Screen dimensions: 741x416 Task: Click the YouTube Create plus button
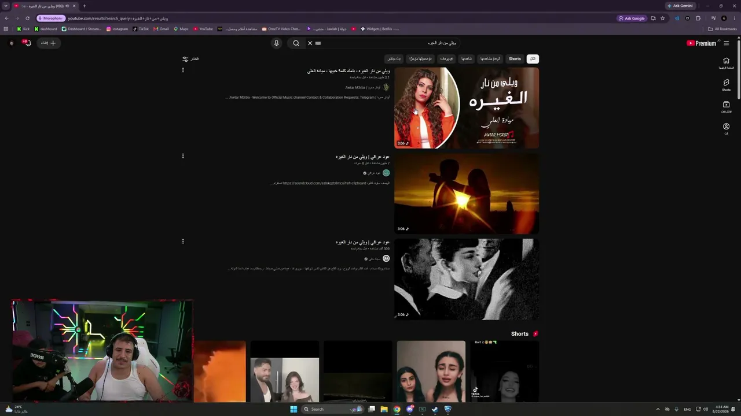tap(49, 43)
